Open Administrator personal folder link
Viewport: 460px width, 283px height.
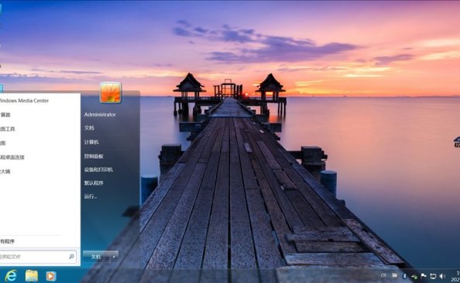[x=100, y=114]
